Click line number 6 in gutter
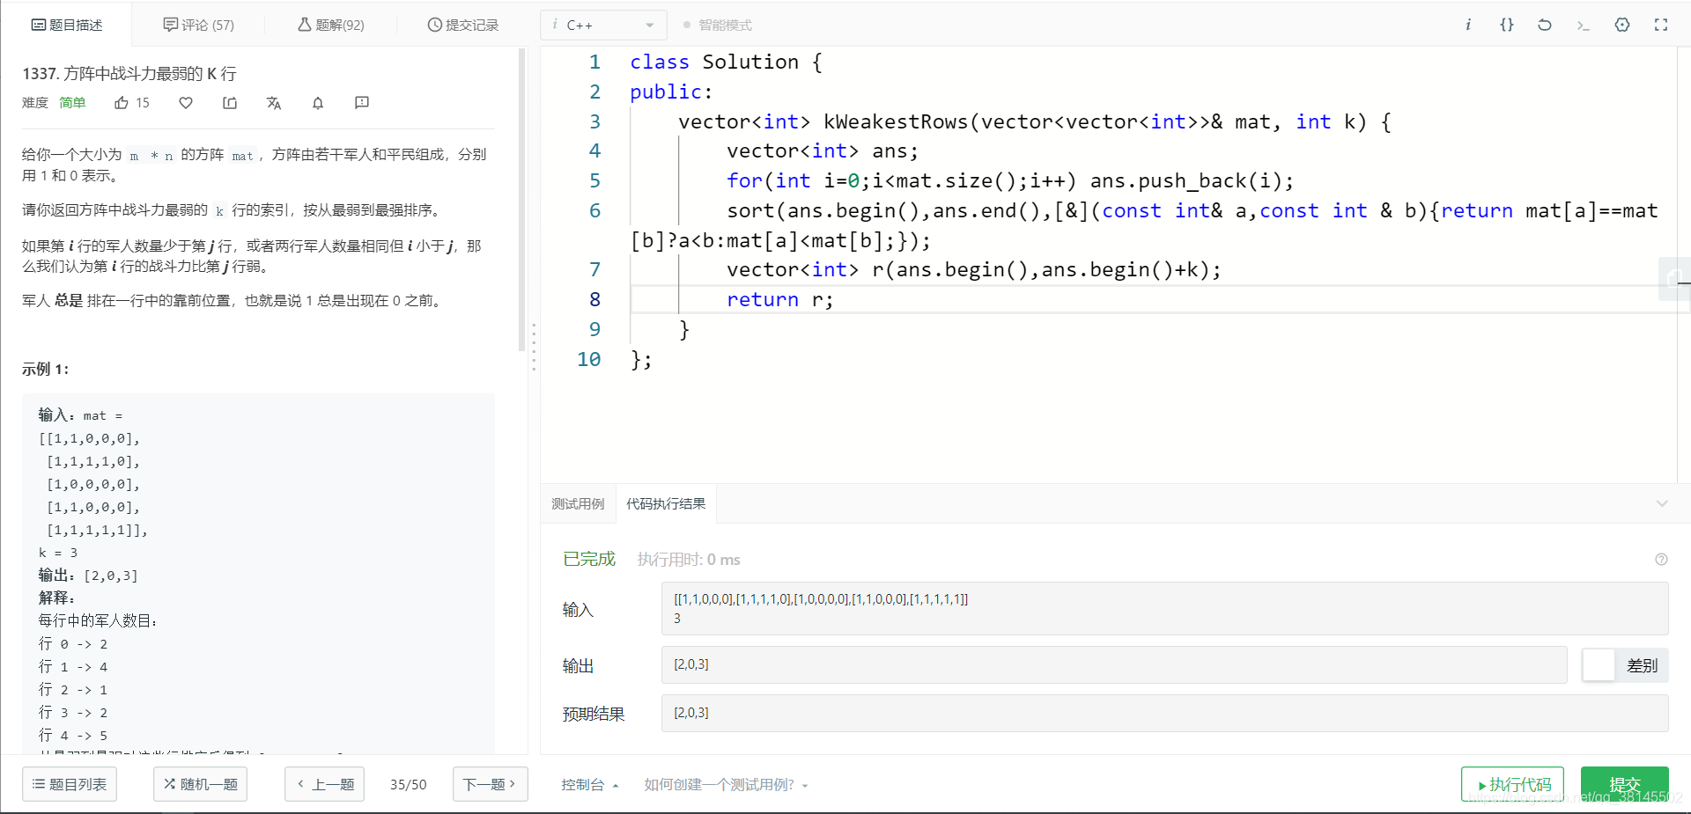Viewport: 1691px width, 814px height. pyautogui.click(x=594, y=210)
